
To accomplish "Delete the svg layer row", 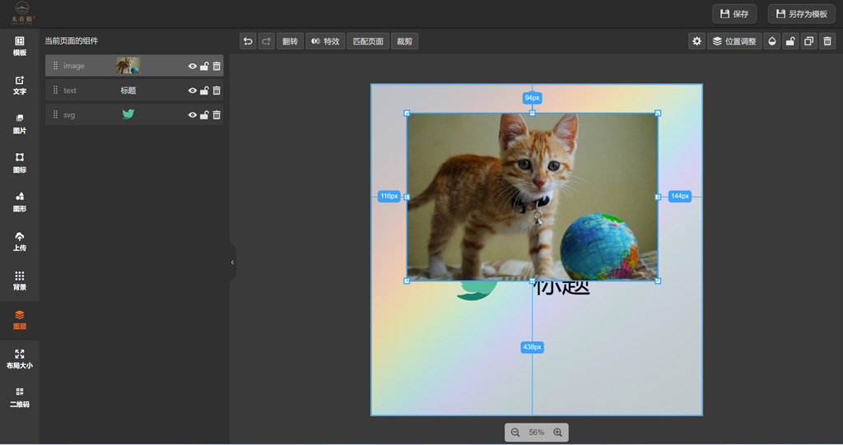I will pos(217,114).
